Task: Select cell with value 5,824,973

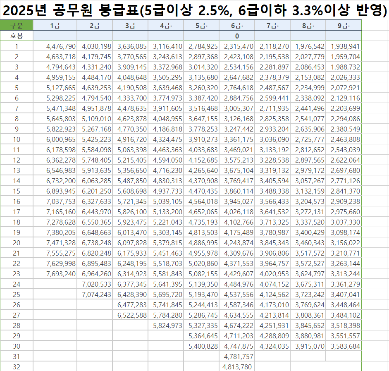Action: click(x=166, y=326)
